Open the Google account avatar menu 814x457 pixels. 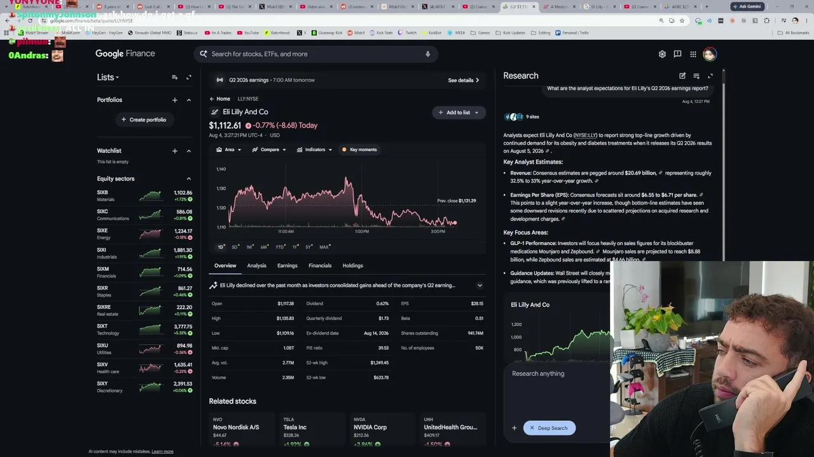click(x=710, y=54)
